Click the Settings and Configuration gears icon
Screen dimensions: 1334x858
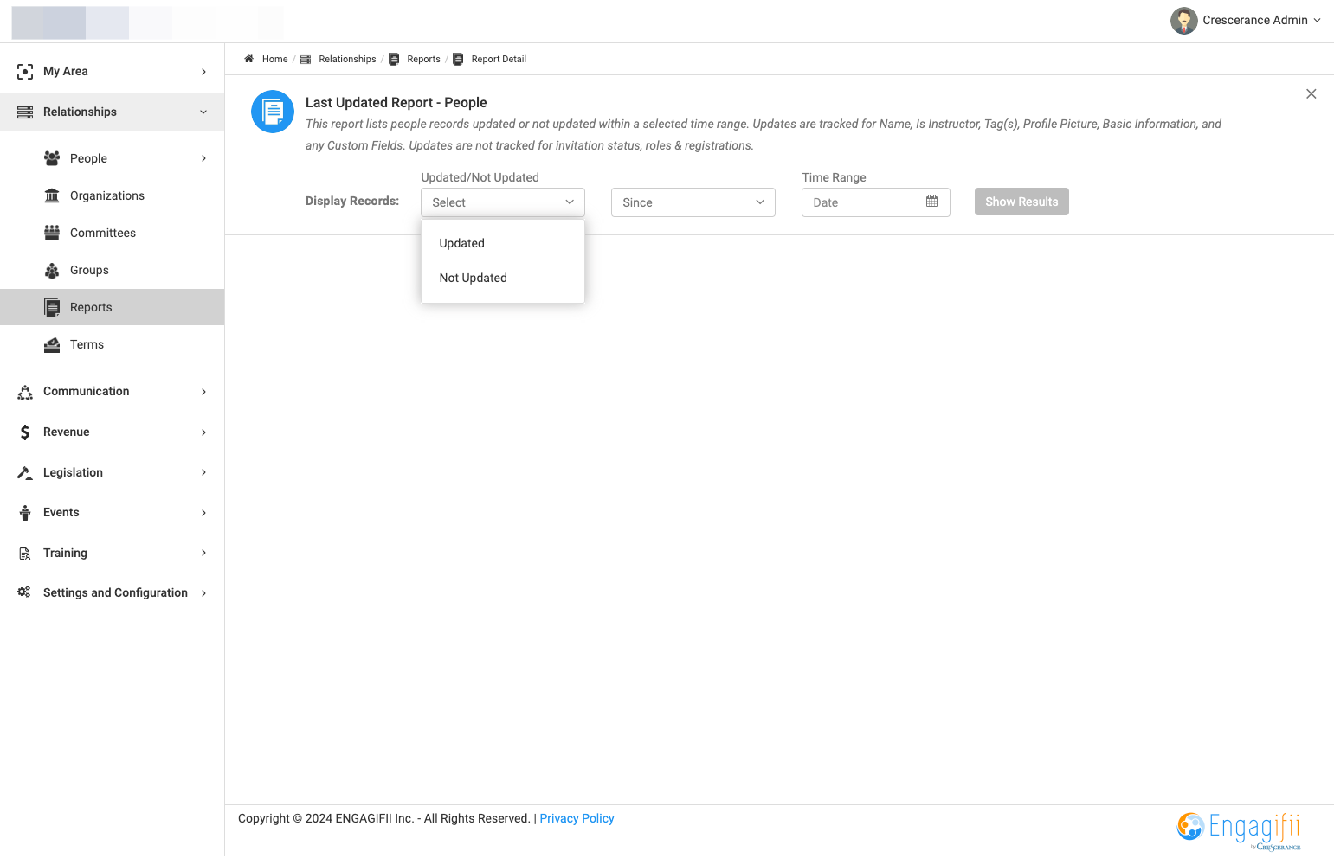tap(24, 592)
